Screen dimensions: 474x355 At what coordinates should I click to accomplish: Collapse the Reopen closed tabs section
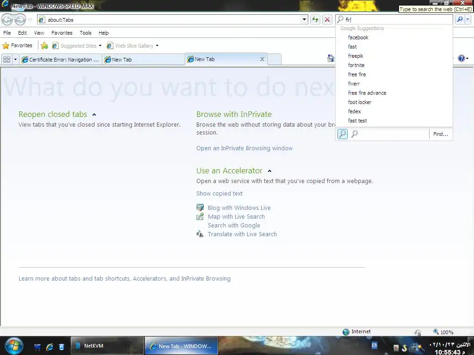94,115
